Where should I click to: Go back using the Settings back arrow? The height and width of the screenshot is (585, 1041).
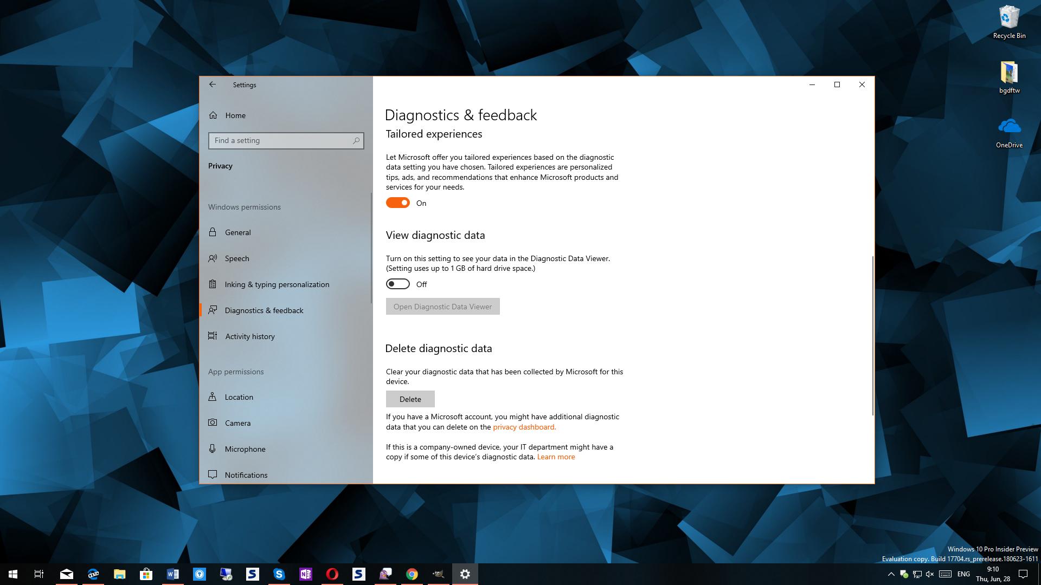(213, 84)
